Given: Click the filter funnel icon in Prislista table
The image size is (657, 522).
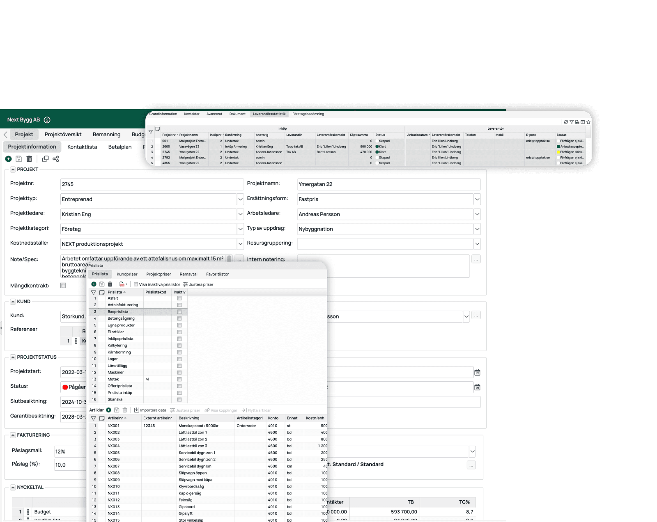Looking at the screenshot, I should click(93, 293).
